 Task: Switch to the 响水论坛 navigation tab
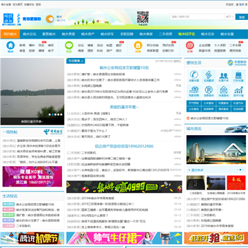point(30,34)
